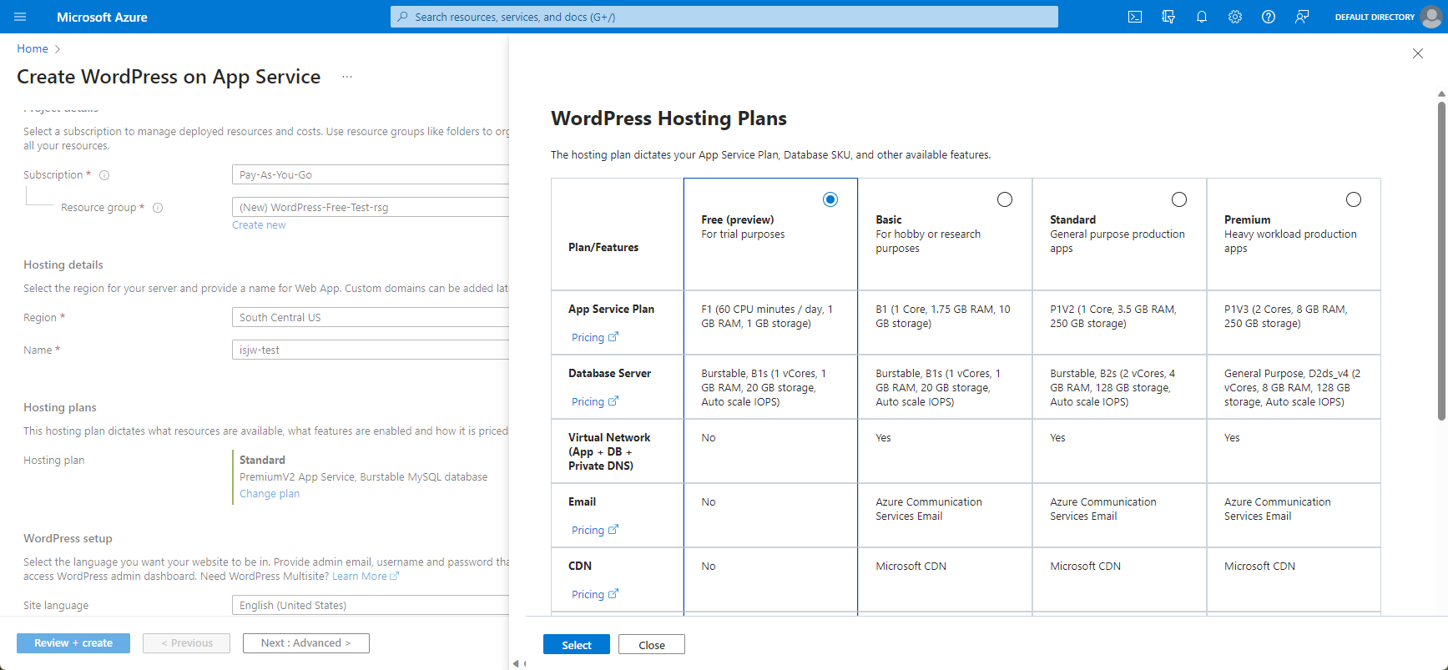Click DEFAULT DIRECTORY account label
1448x670 pixels.
1375,17
